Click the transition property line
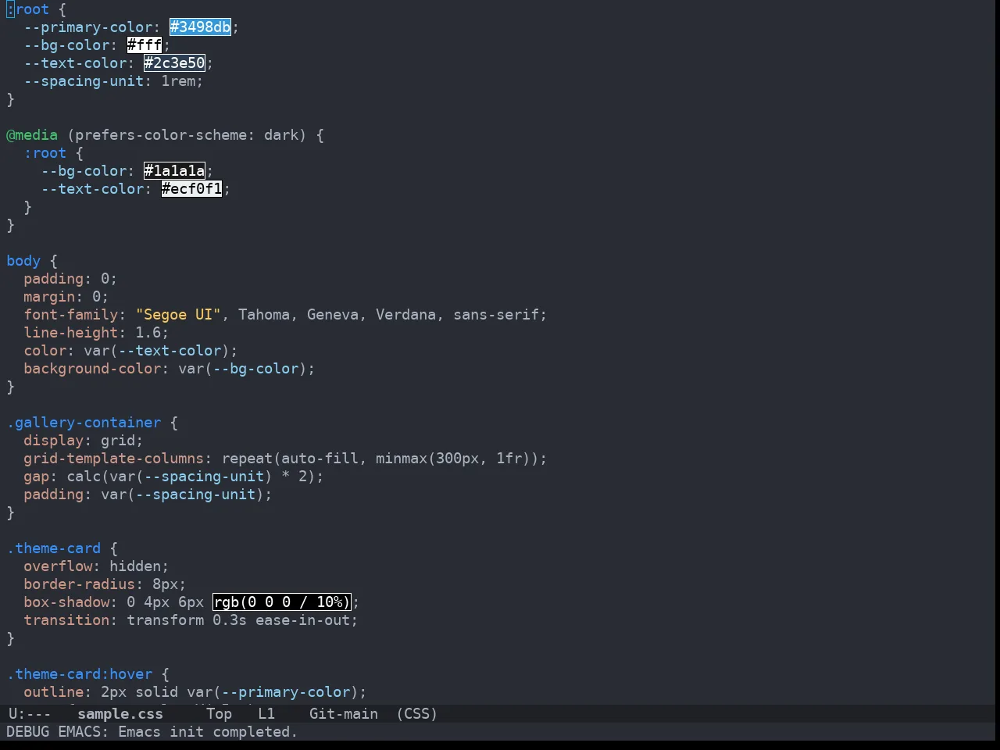The height and width of the screenshot is (750, 1000). pyautogui.click(x=191, y=620)
